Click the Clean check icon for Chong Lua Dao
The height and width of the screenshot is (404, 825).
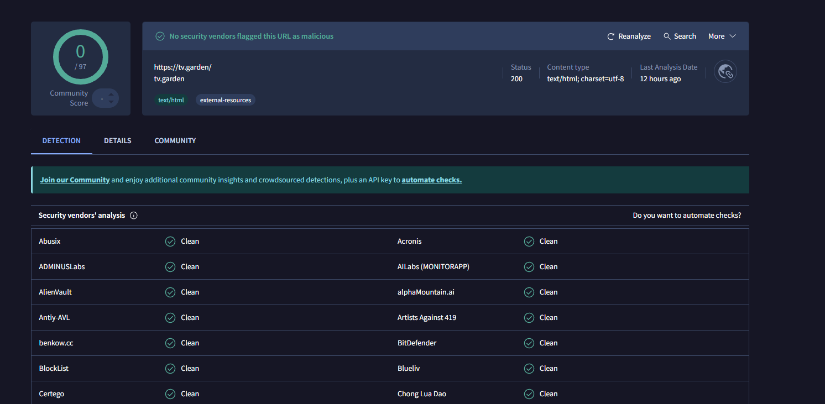(529, 394)
